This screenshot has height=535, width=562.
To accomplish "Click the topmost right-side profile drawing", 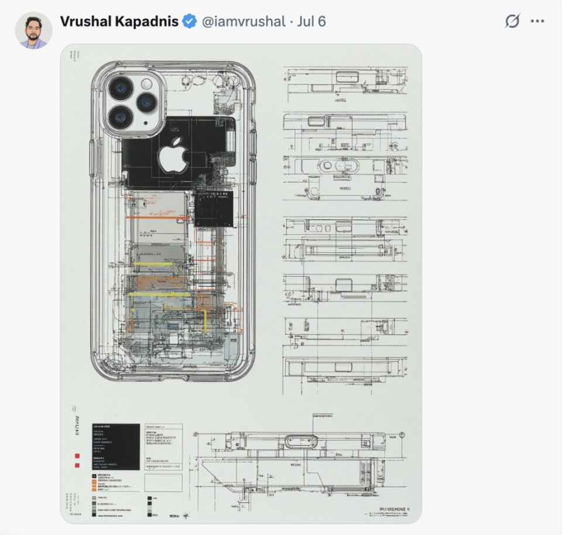I will pyautogui.click(x=345, y=84).
